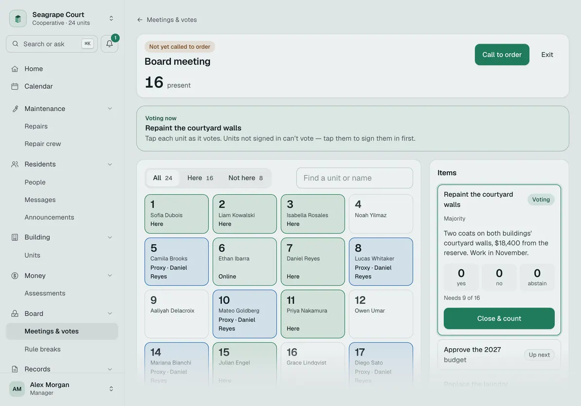
Task: Click the Search or ask box
Action: pyautogui.click(x=52, y=44)
